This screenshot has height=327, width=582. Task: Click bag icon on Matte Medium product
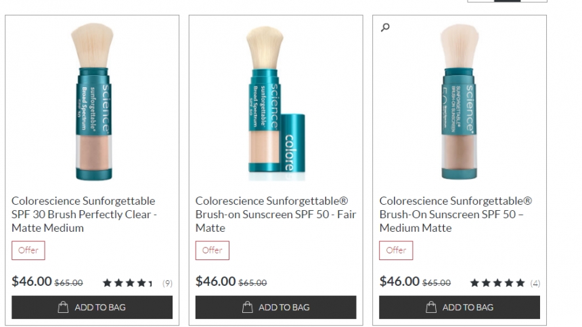pyautogui.click(x=64, y=307)
